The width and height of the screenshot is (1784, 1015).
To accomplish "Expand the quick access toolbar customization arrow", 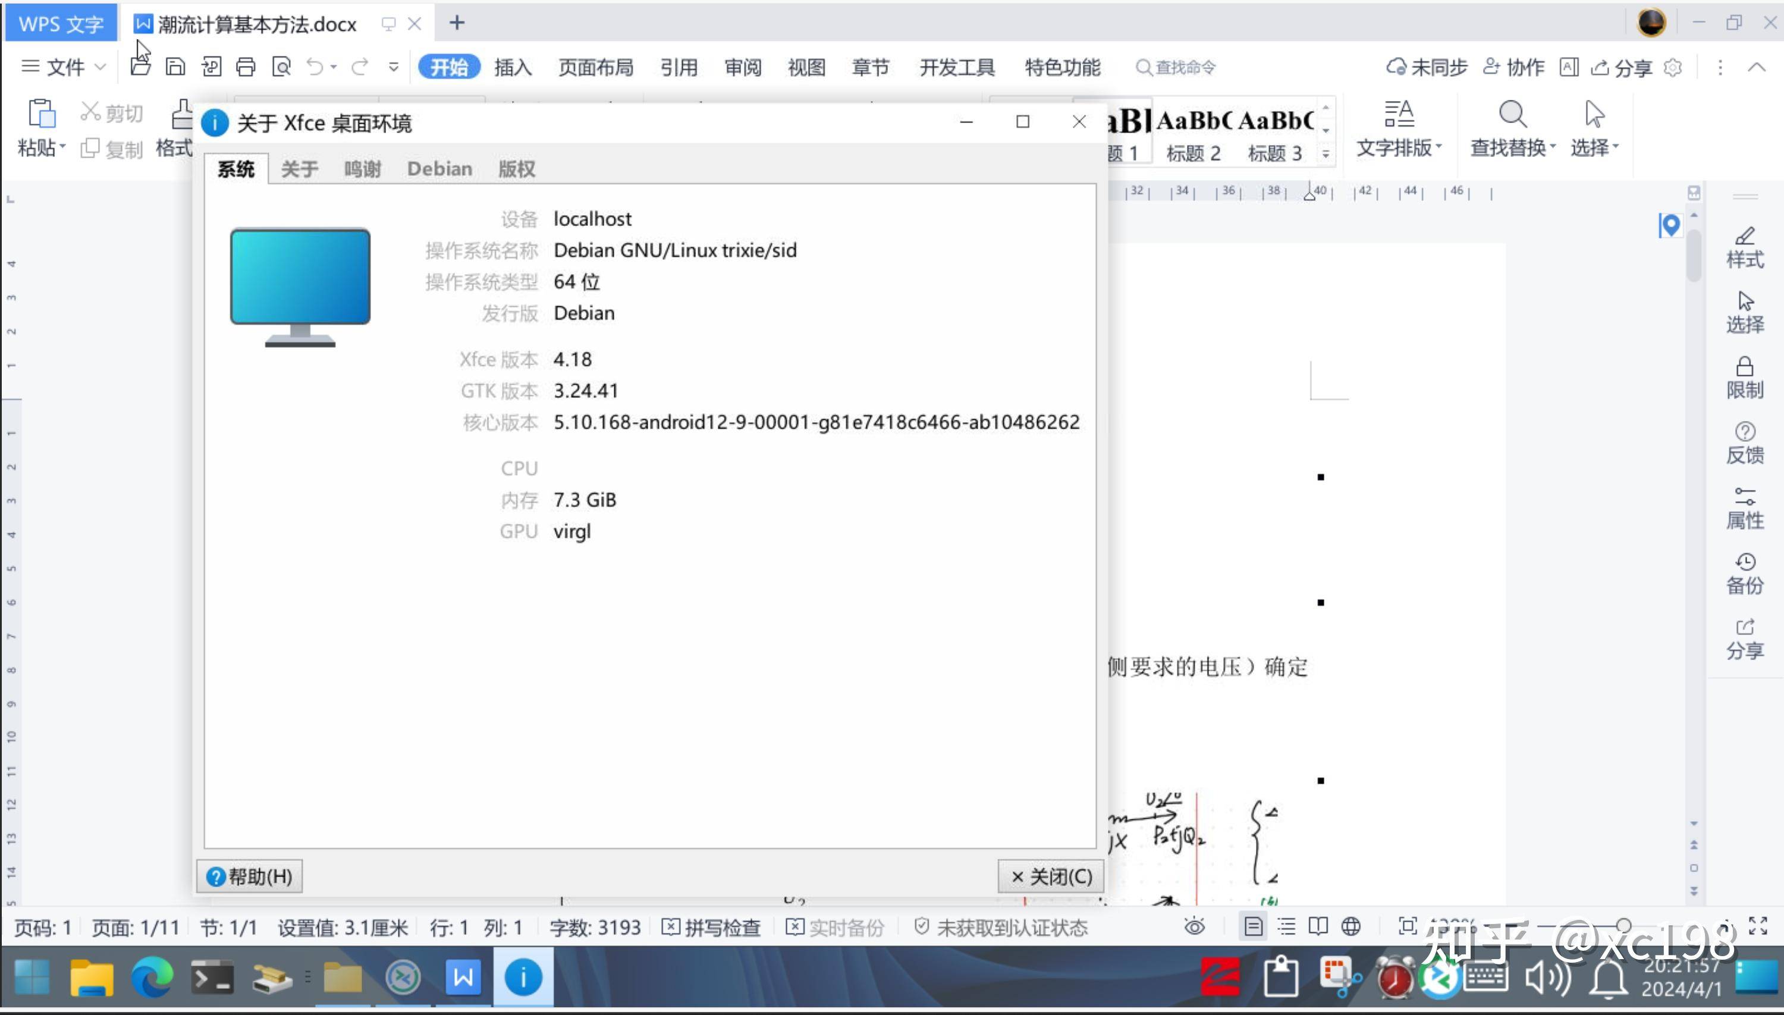I will click(394, 67).
